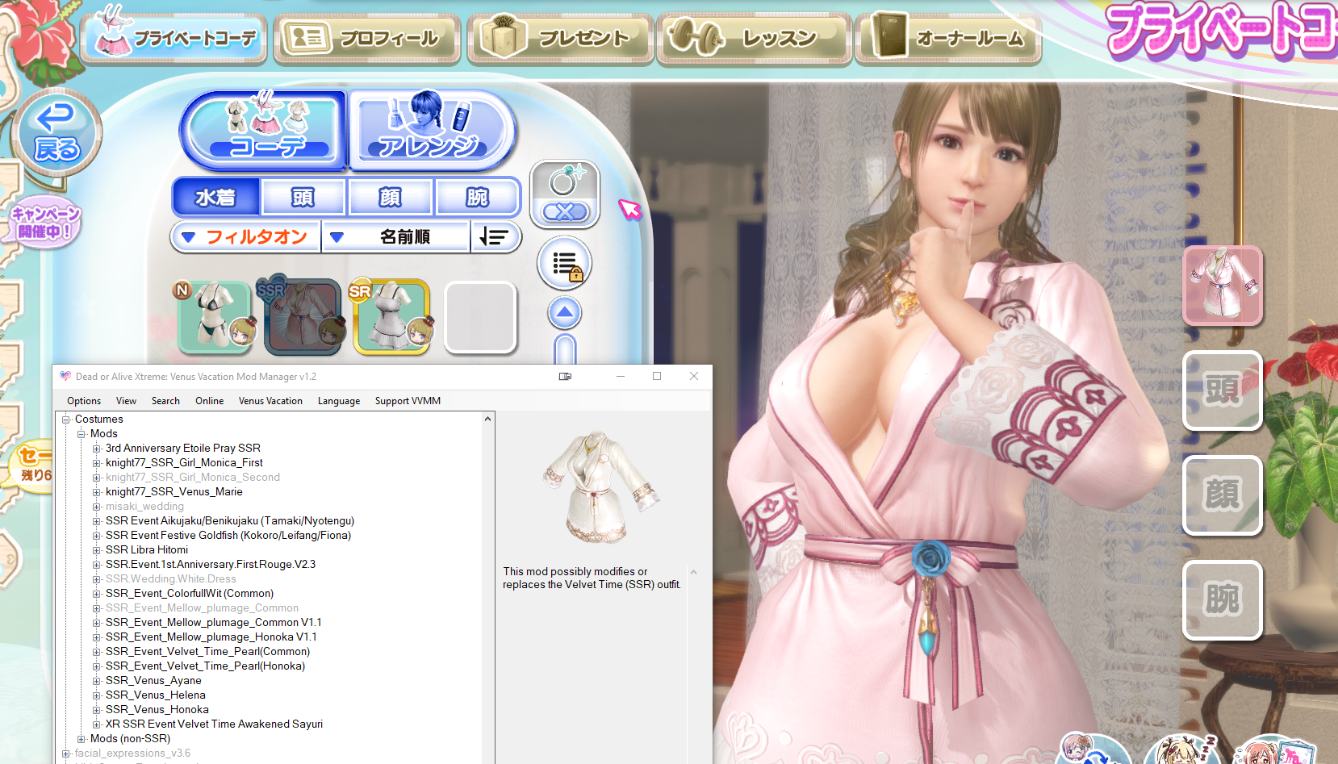Expand facial_expressions_v3.6 tree node

[66, 754]
